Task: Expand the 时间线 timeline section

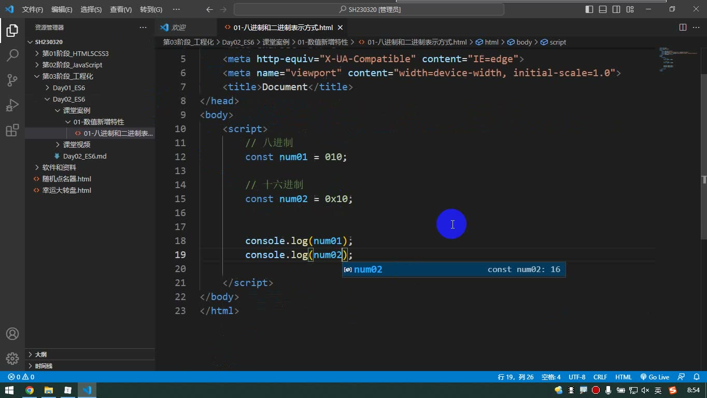Action: click(x=90, y=366)
